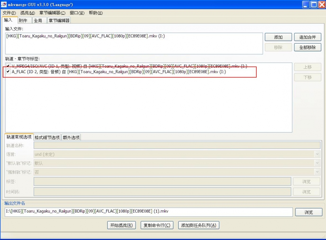Open the "强制轨"标记 dropdown
The width and height of the screenshot is (326, 240).
coord(317,172)
